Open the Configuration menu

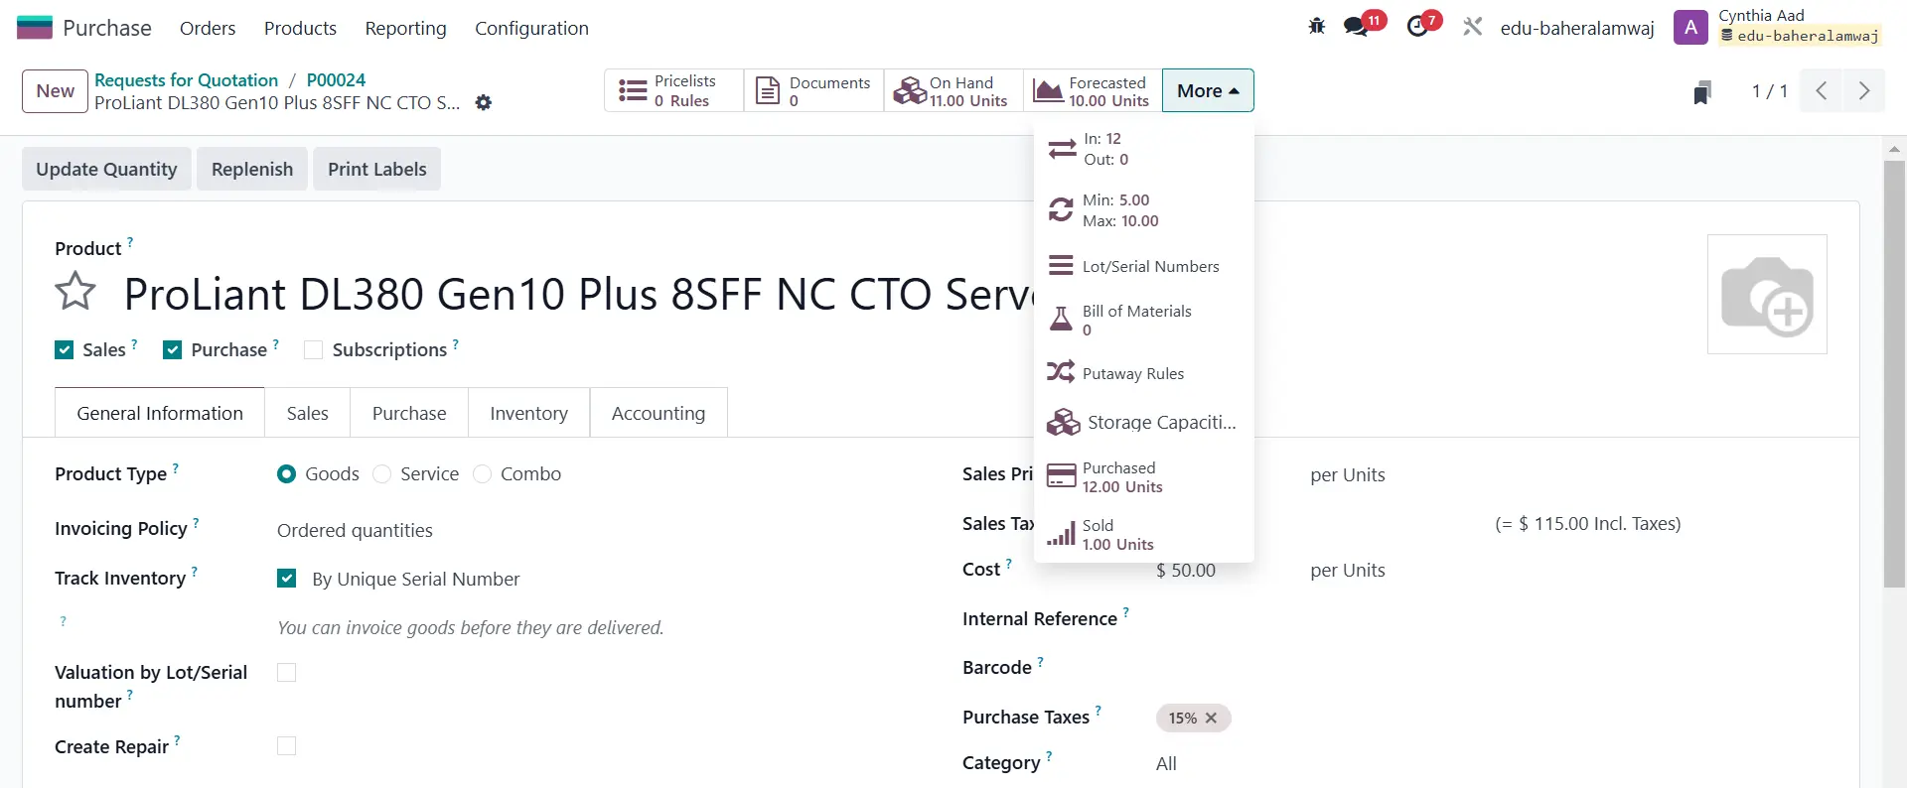[531, 28]
